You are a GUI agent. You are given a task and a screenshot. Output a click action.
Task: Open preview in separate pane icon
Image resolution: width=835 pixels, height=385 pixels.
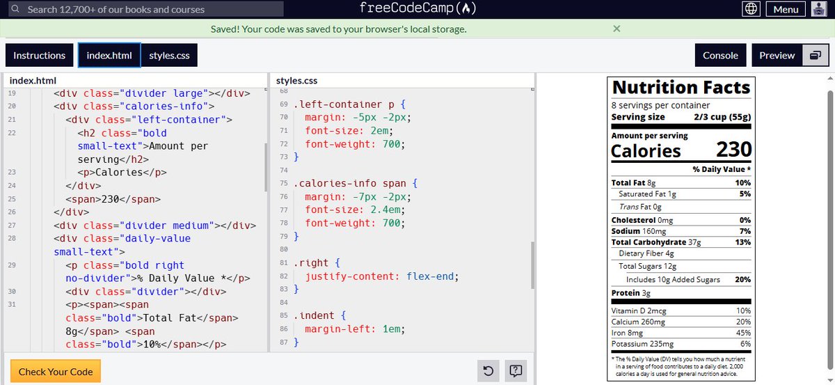pos(816,56)
